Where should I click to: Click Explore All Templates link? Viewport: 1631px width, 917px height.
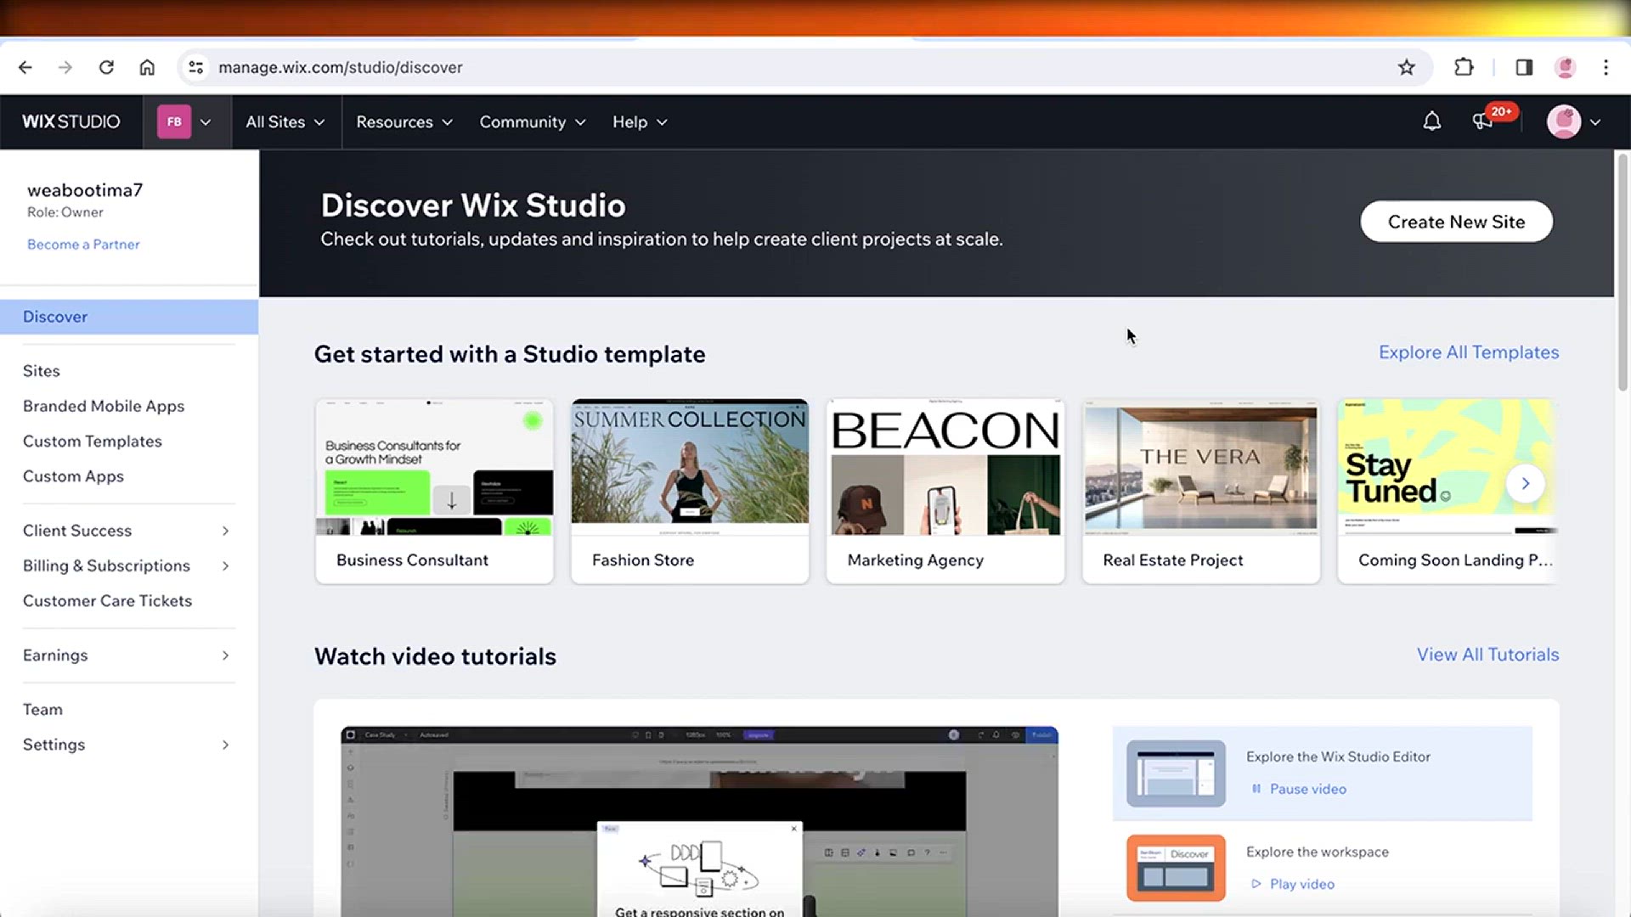1469,352
